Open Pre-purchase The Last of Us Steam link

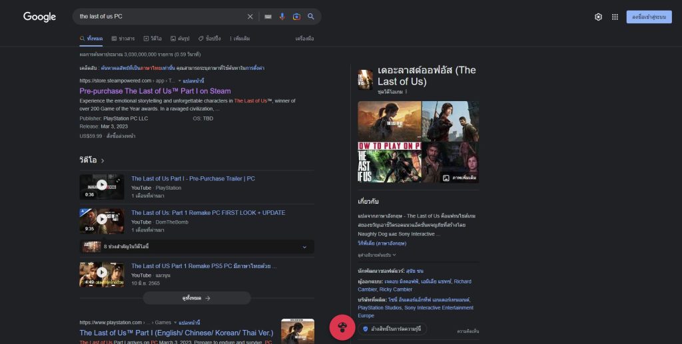[155, 90]
